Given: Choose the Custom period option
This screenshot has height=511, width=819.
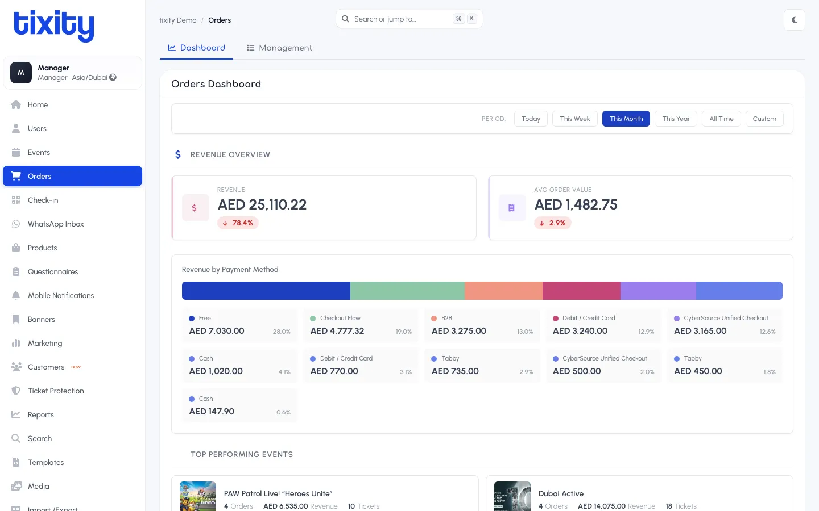Looking at the screenshot, I should (764, 119).
